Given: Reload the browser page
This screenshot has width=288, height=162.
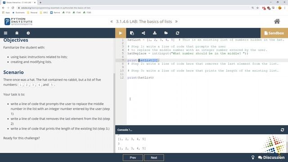Looking at the screenshot, I should 13,8.
